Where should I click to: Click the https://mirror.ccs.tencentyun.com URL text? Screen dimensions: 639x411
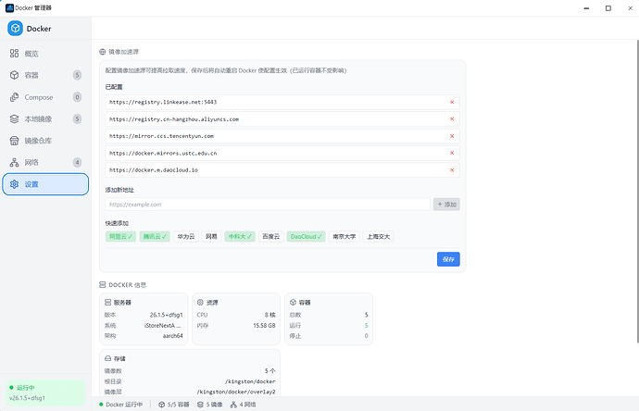click(161, 136)
